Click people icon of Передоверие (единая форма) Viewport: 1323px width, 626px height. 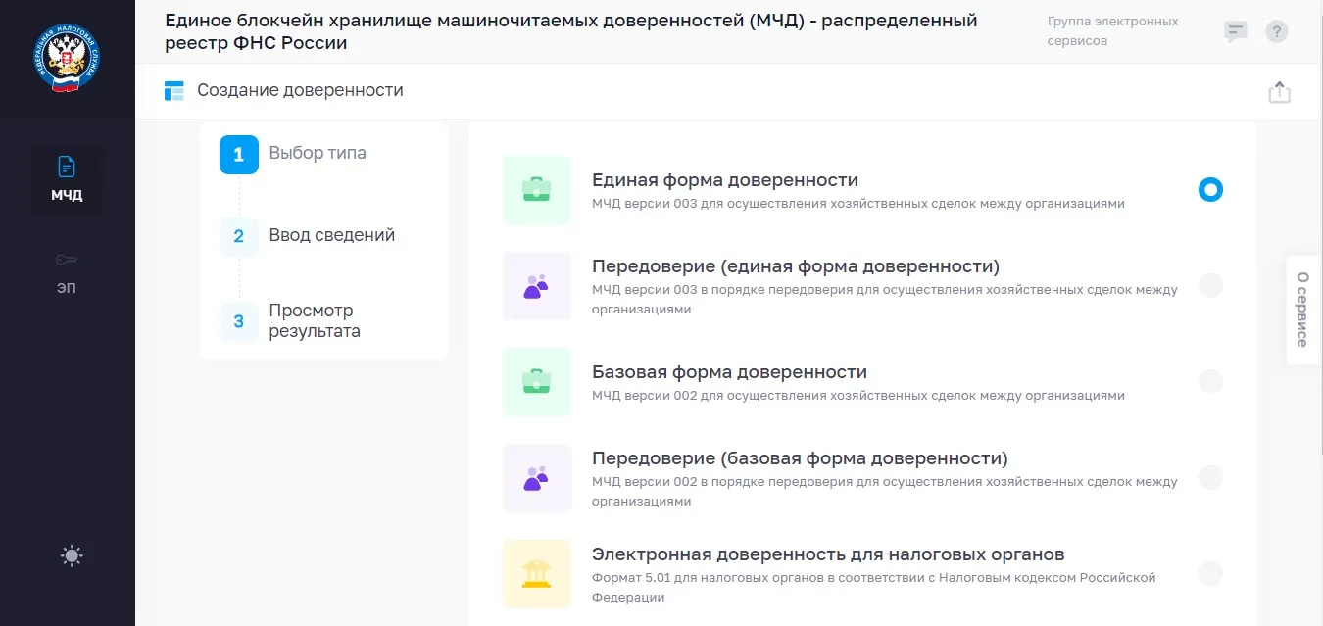click(537, 286)
